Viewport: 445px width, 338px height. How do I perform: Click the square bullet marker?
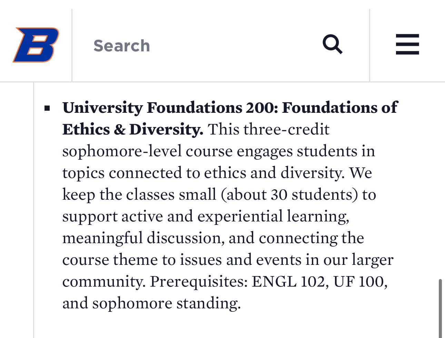pyautogui.click(x=48, y=109)
